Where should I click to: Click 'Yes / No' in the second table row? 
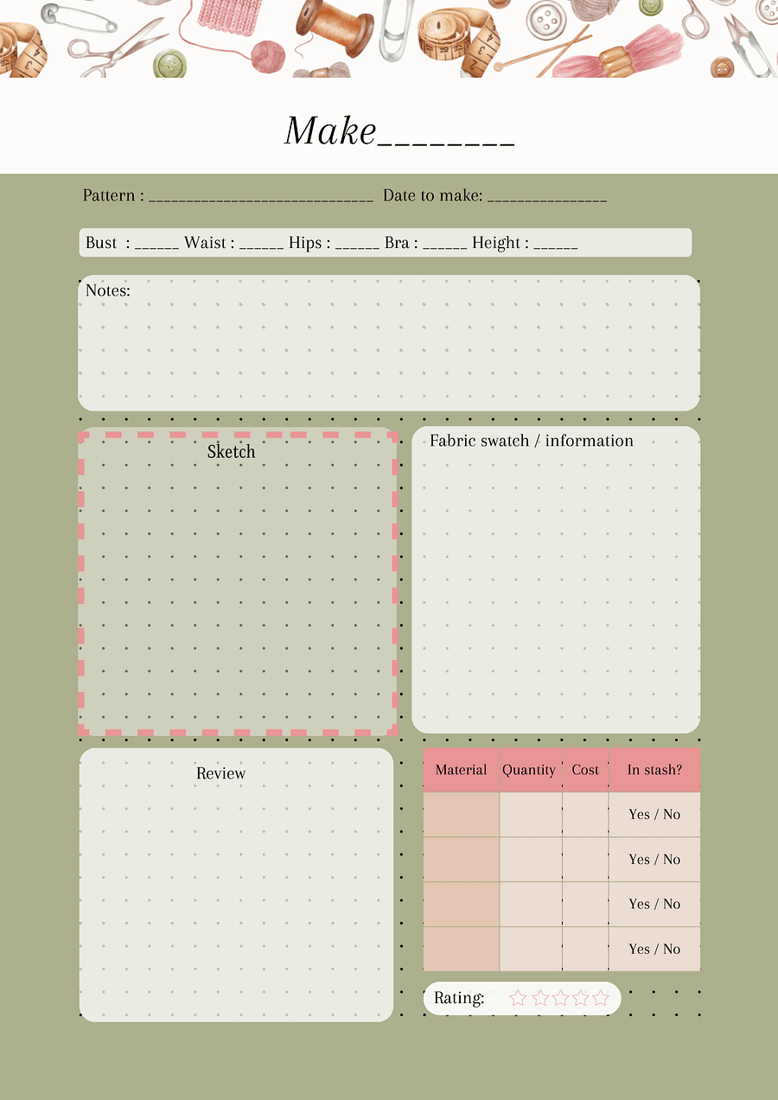click(x=654, y=859)
